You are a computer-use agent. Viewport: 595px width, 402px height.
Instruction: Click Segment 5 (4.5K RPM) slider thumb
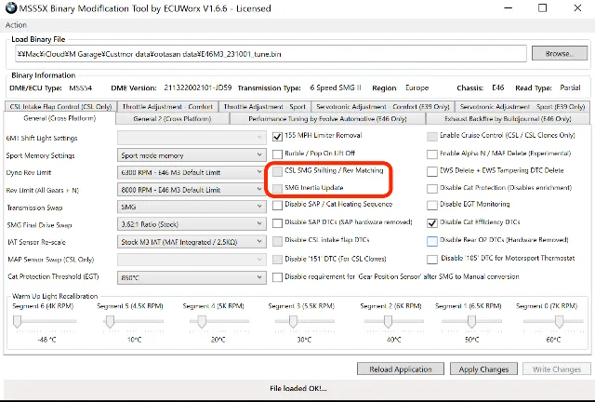point(110,322)
